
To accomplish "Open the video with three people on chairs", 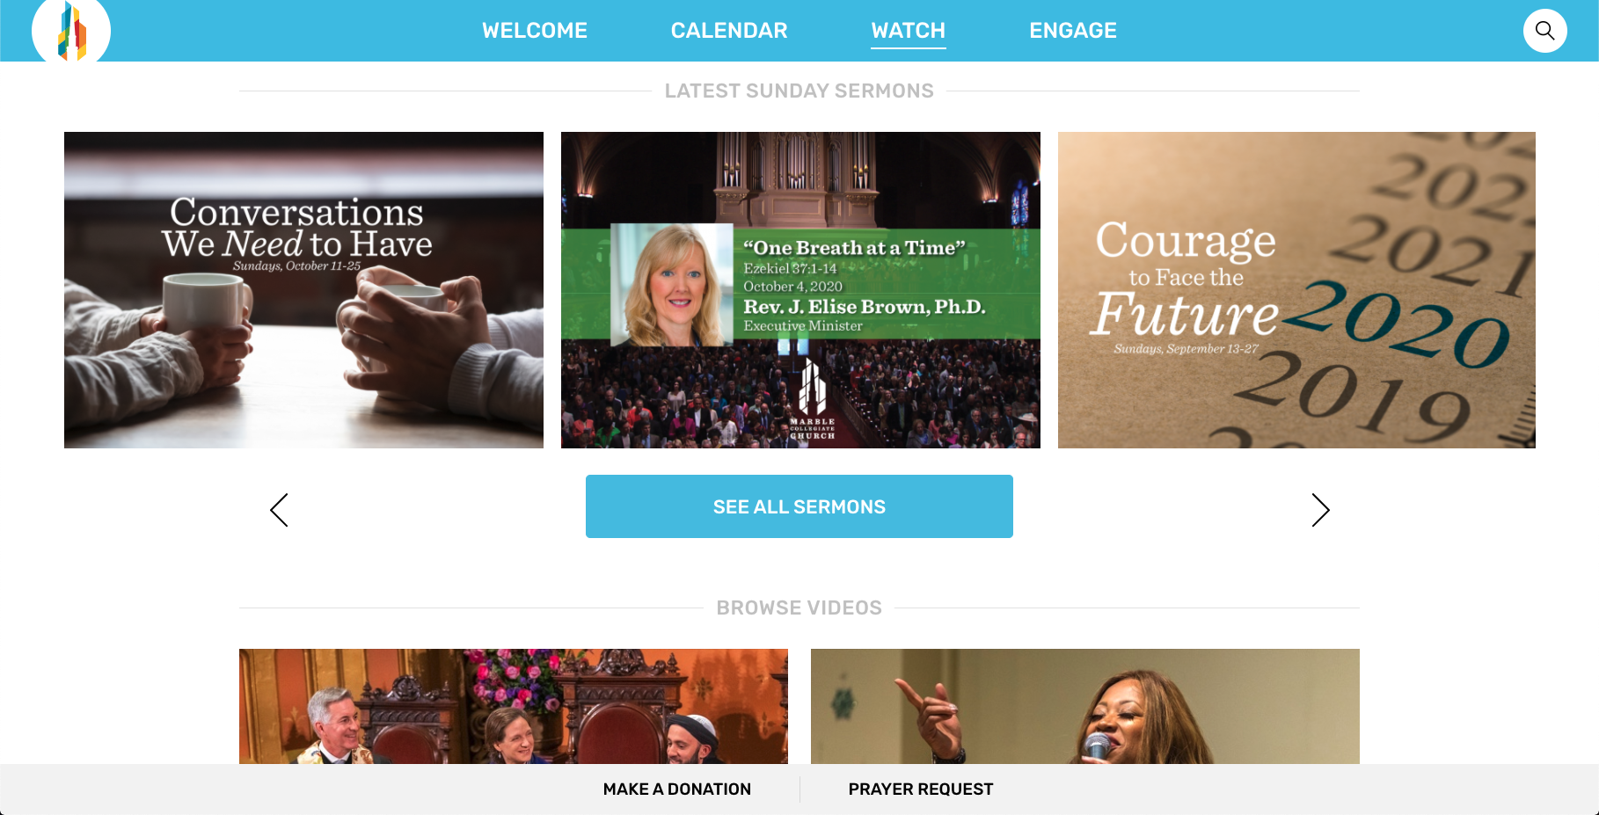I will (514, 706).
